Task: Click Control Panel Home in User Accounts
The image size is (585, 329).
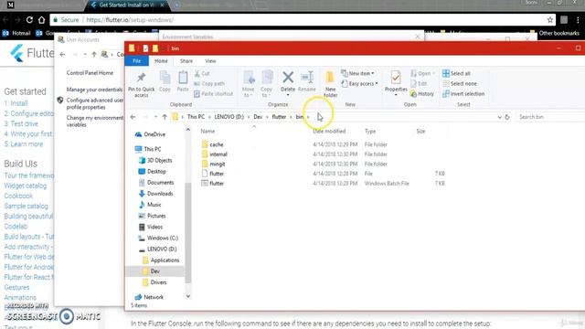Action: pyautogui.click(x=90, y=73)
